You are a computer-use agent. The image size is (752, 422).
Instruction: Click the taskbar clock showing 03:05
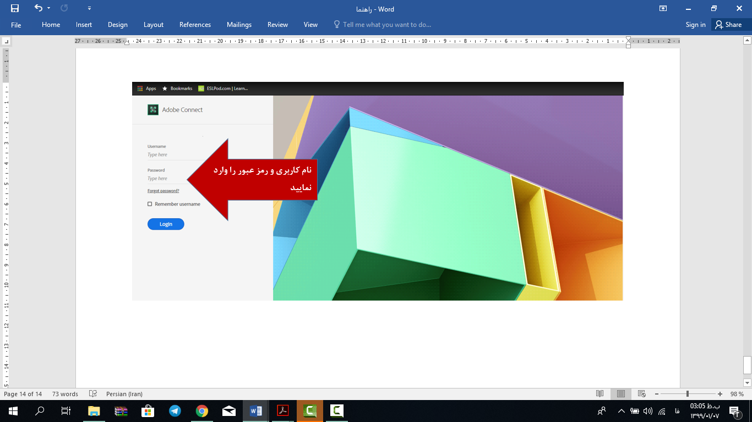(x=705, y=410)
